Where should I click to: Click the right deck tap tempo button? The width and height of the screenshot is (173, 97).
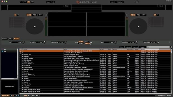(161, 6)
